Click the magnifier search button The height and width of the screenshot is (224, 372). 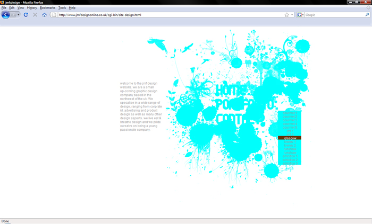click(x=367, y=15)
